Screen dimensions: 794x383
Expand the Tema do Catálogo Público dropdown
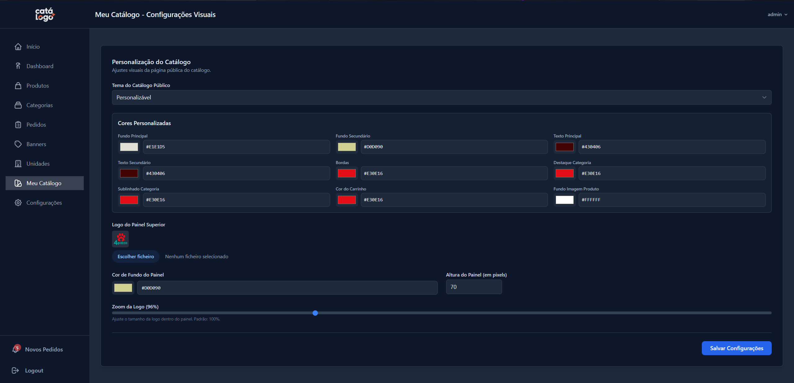(x=442, y=98)
